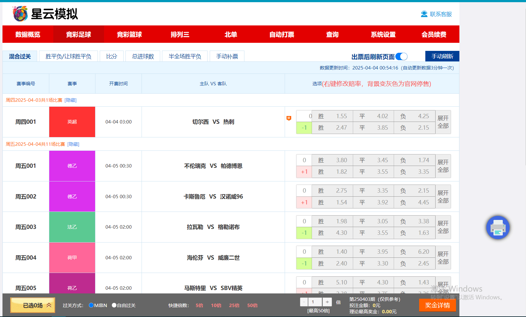The width and height of the screenshot is (526, 317).
Task: Switch to the 比分 betting tab
Action: tap(112, 56)
